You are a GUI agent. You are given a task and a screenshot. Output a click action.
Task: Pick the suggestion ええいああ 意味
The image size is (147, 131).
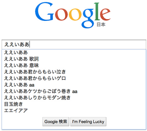(x=74, y=65)
